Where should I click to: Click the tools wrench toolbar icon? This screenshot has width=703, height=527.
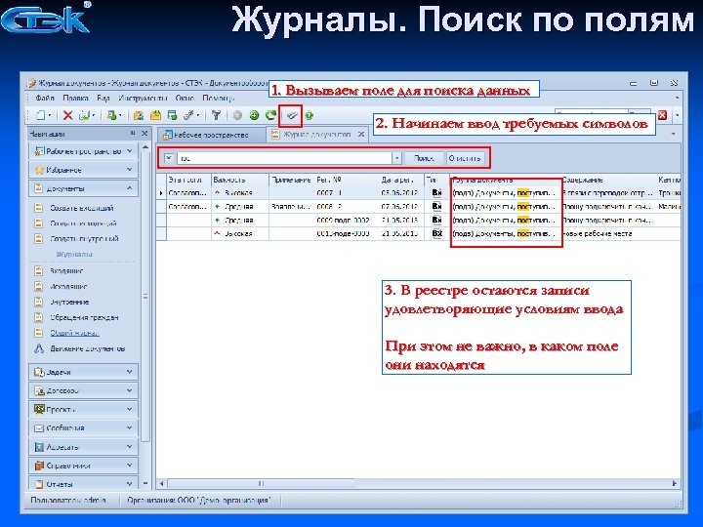188,115
